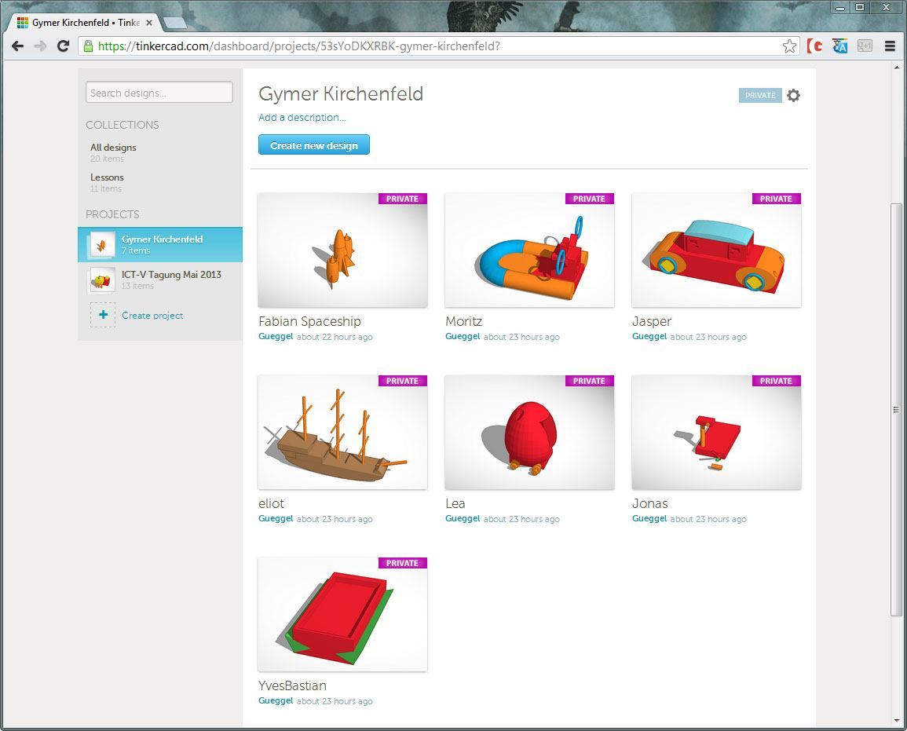The height and width of the screenshot is (731, 907).
Task: Open a new browser tab
Action: tap(174, 23)
